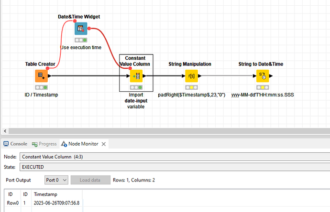
Task: Click Date&Time Widget red variable input port
Action: coord(75,21)
